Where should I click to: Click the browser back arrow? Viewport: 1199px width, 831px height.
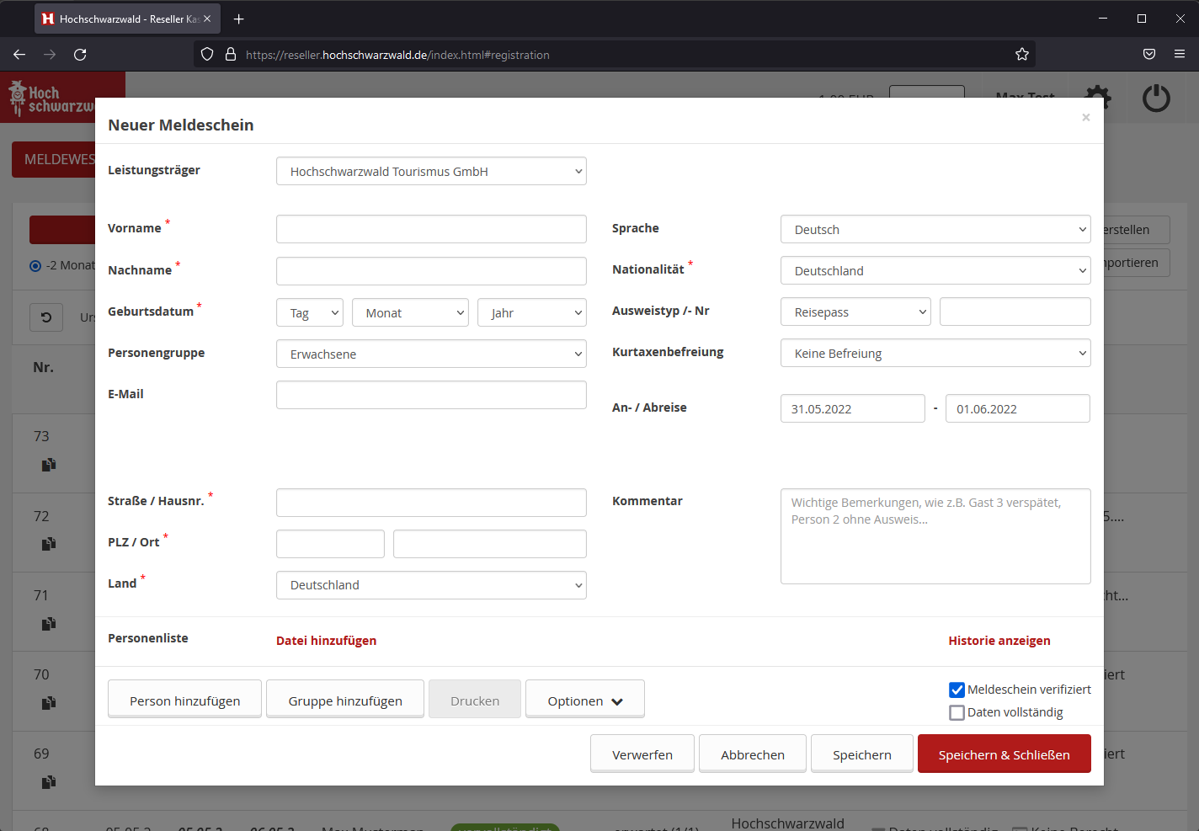point(19,55)
